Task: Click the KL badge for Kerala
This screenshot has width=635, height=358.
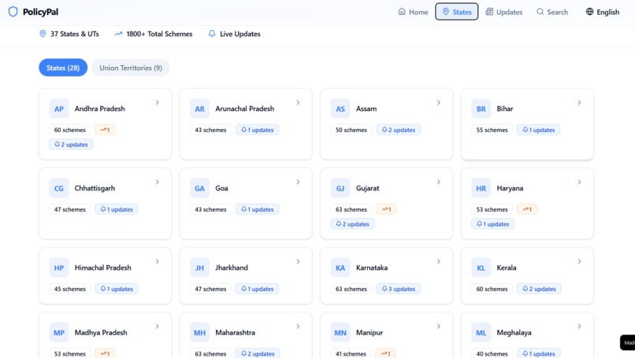Action: pos(481,268)
